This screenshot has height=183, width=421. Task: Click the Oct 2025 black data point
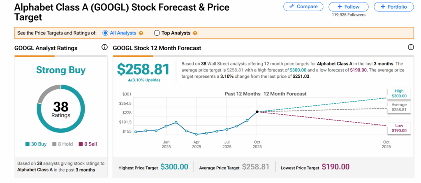[x=257, y=111]
